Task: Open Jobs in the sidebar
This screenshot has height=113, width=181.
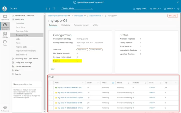Action: 18,39
